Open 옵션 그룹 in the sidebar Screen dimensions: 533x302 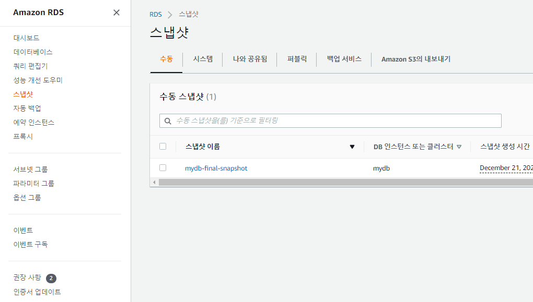coord(27,198)
